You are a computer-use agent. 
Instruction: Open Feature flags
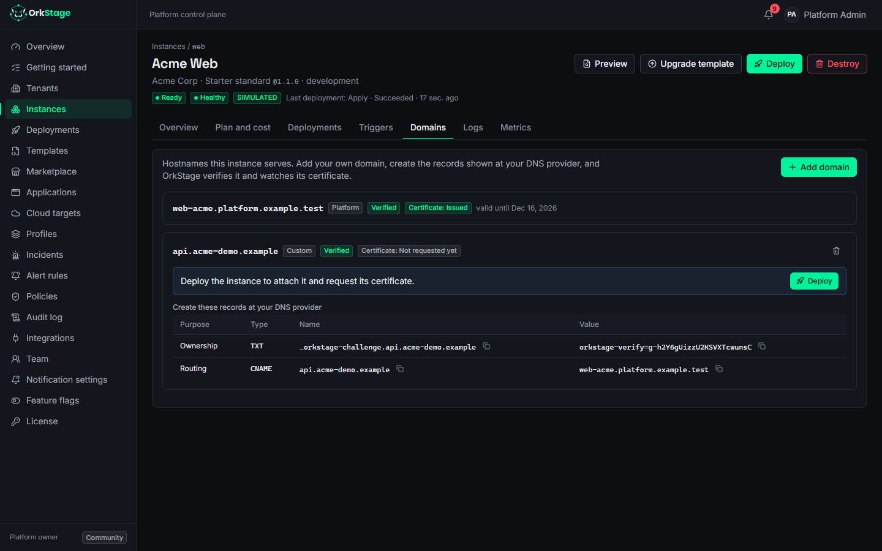coord(68,400)
